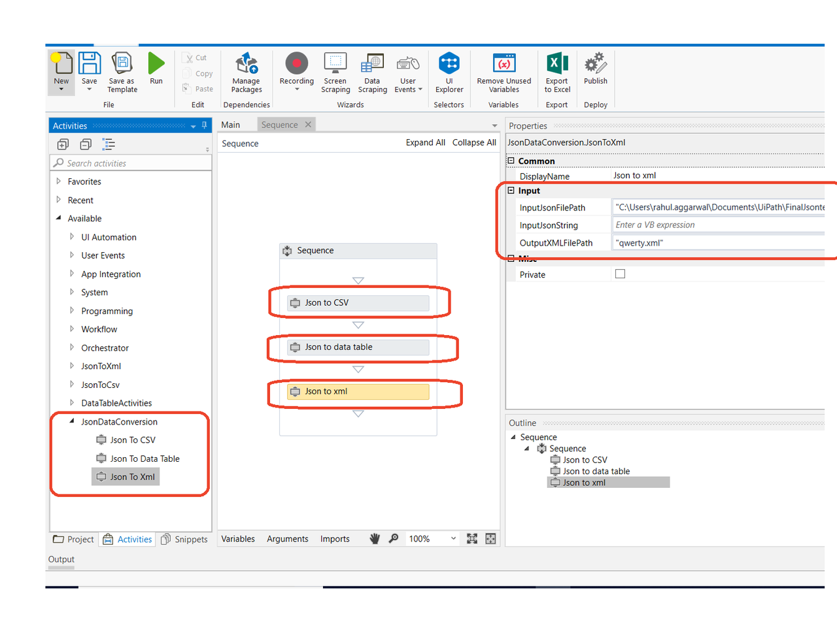Open UI Explorer
The image size is (837, 627).
click(x=449, y=72)
